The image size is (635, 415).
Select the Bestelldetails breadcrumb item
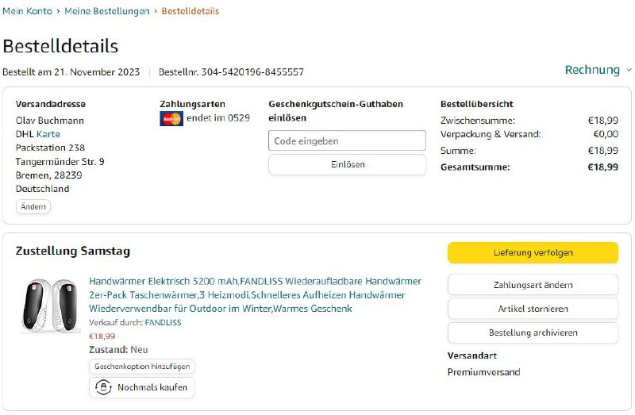pos(190,11)
